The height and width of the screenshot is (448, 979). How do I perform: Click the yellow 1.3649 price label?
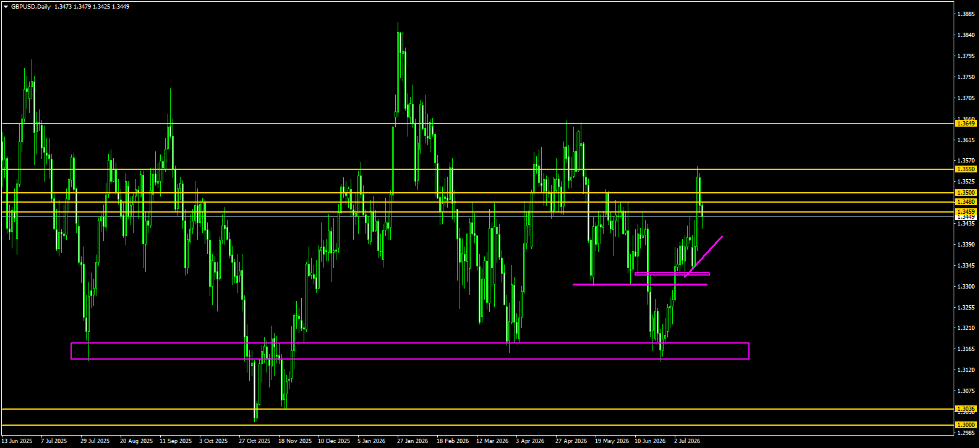(966, 124)
